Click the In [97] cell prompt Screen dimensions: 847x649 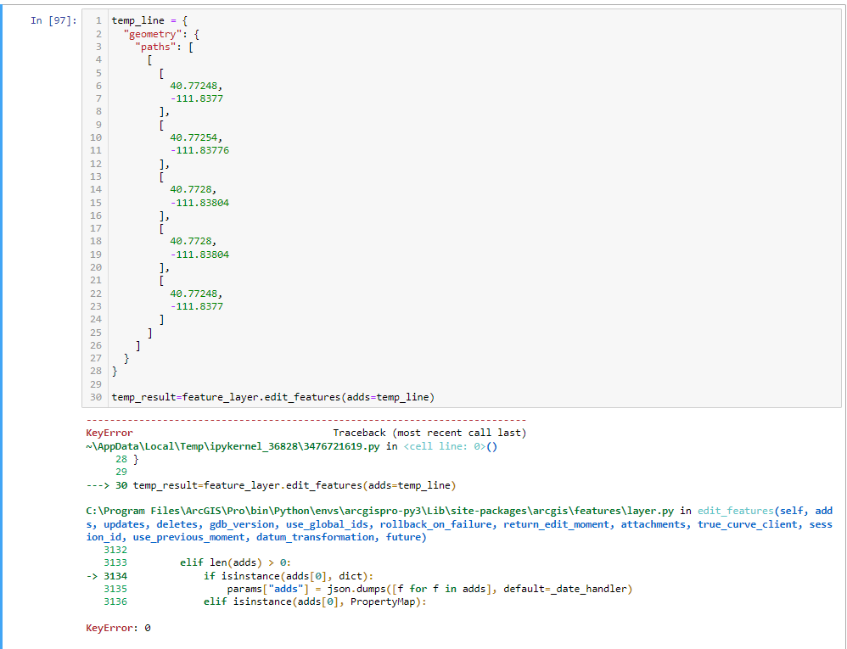pos(52,20)
